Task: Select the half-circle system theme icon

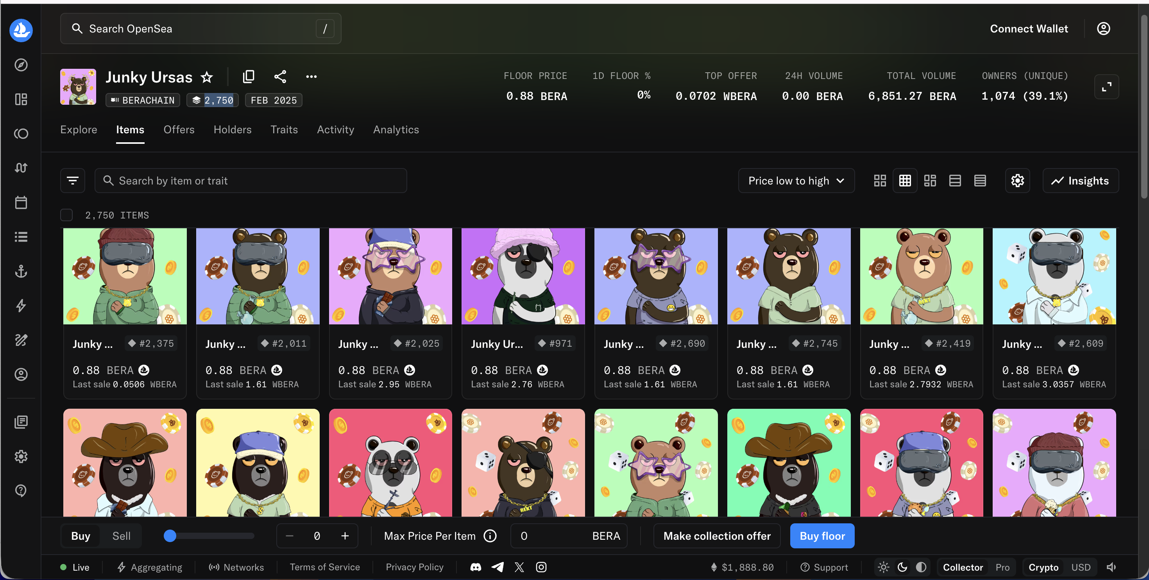Action: [x=921, y=567]
